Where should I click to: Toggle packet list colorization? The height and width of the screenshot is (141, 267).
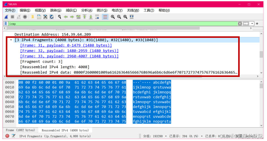coord(105,17)
